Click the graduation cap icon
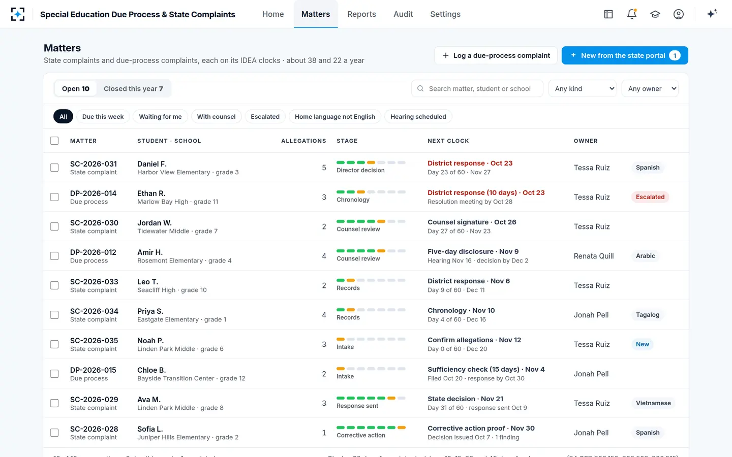This screenshot has height=457, width=732. 655,14
